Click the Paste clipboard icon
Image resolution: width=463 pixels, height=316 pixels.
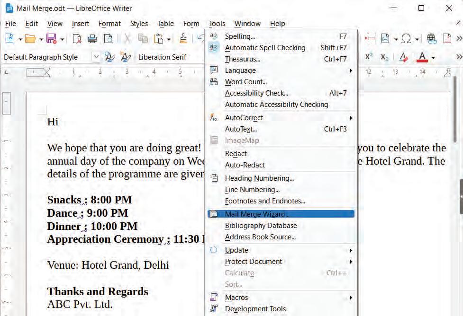tap(159, 39)
